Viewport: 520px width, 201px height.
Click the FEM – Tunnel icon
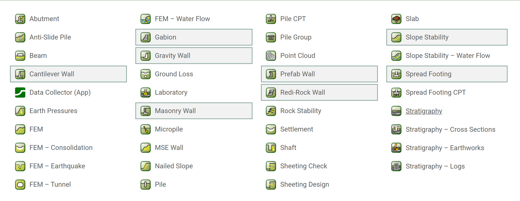tap(20, 184)
